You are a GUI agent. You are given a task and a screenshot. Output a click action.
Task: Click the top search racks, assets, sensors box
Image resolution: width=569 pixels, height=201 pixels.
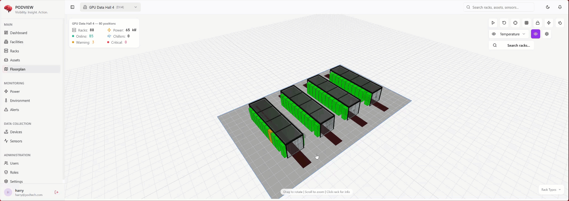pos(499,7)
